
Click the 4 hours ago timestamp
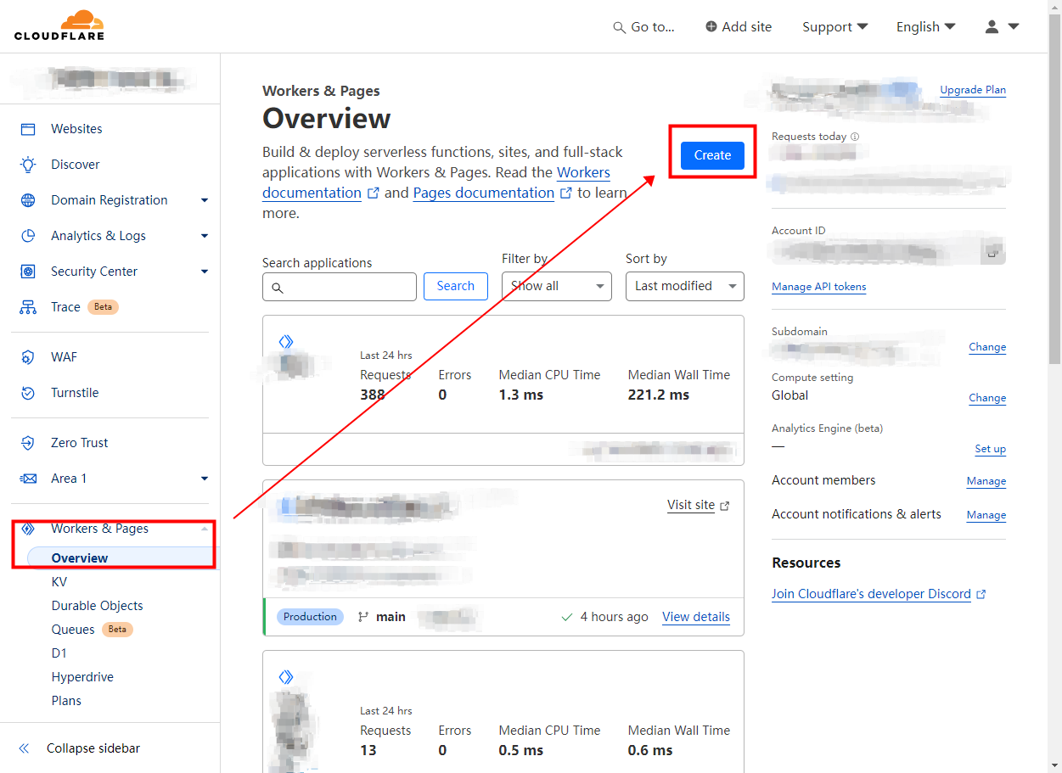(614, 617)
